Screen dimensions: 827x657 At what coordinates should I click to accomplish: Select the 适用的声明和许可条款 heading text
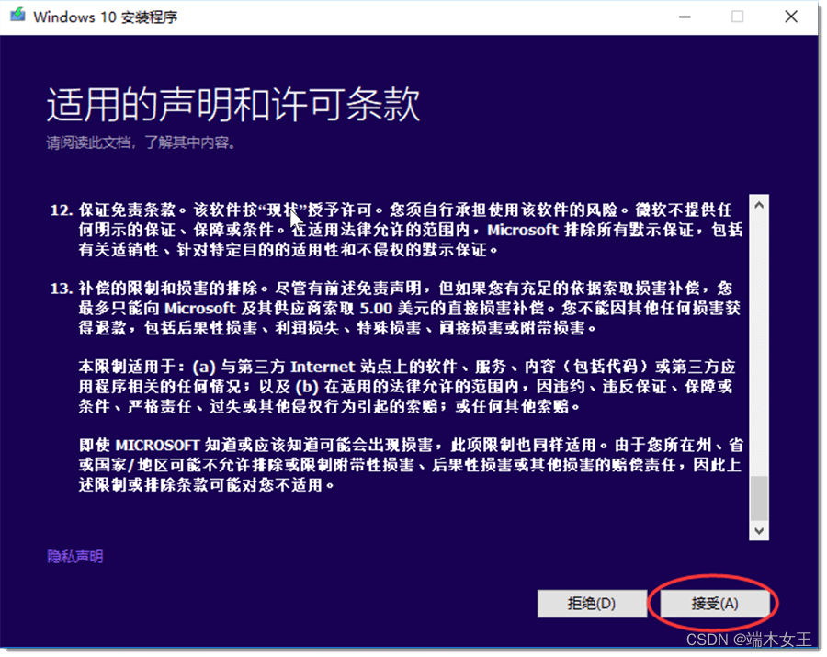click(232, 106)
